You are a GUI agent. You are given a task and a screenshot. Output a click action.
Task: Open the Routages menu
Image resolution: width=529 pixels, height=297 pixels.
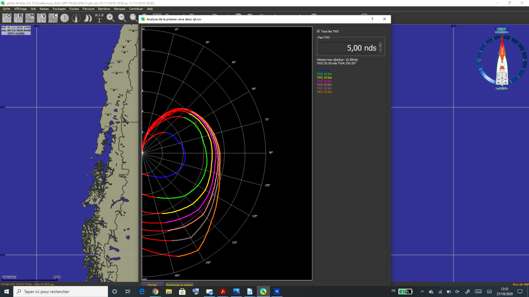pos(59,9)
